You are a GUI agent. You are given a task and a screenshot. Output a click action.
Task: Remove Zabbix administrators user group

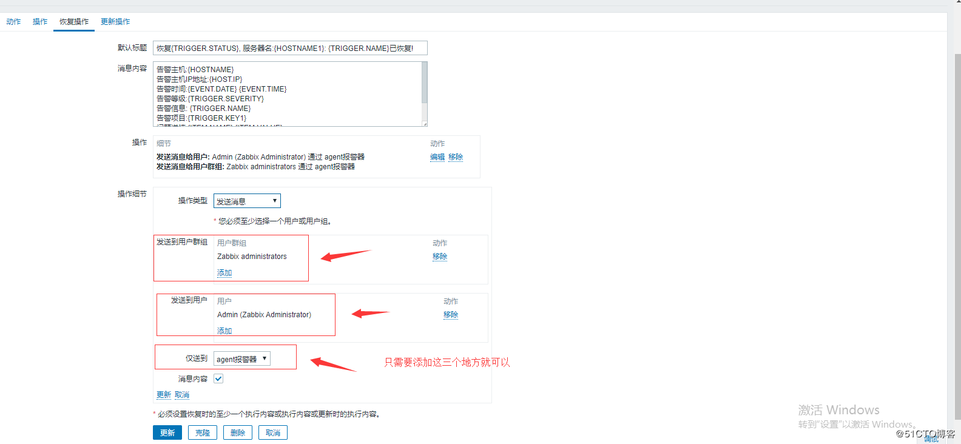pyautogui.click(x=440, y=257)
